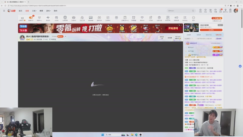Open 数据中心 toolbar icon

(x=39, y=18)
